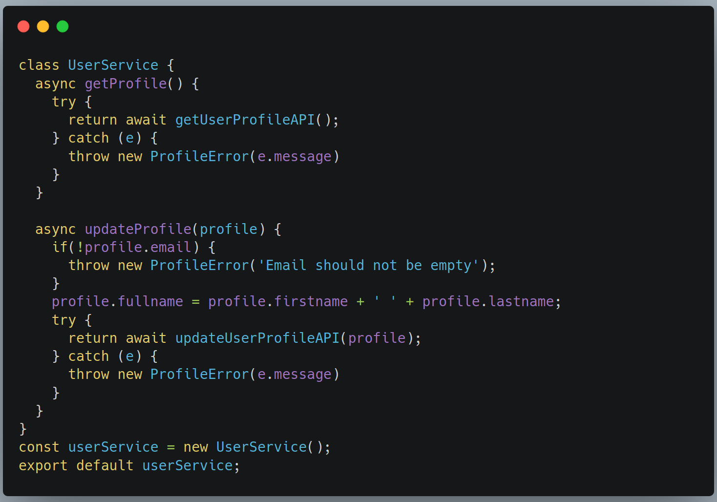Click 'const userService' declaration
The width and height of the screenshot is (717, 502).
coord(88,447)
